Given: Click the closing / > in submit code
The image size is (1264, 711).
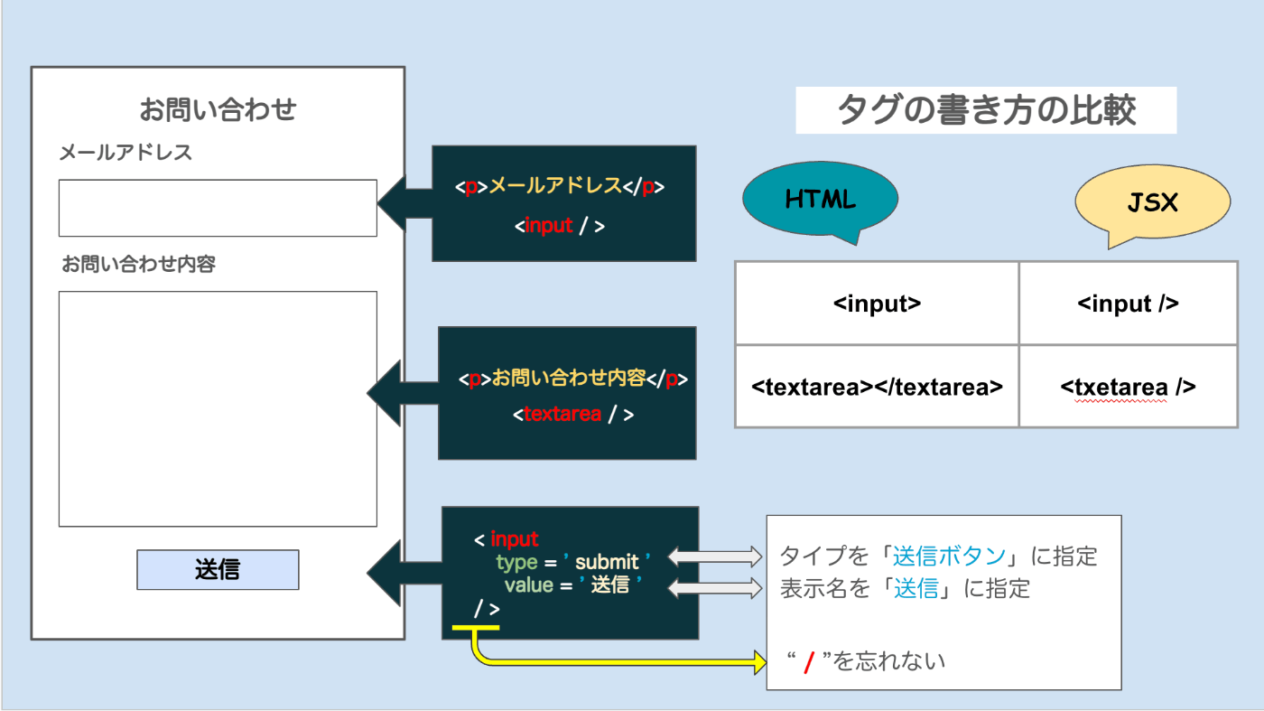Looking at the screenshot, I should pos(487,610).
